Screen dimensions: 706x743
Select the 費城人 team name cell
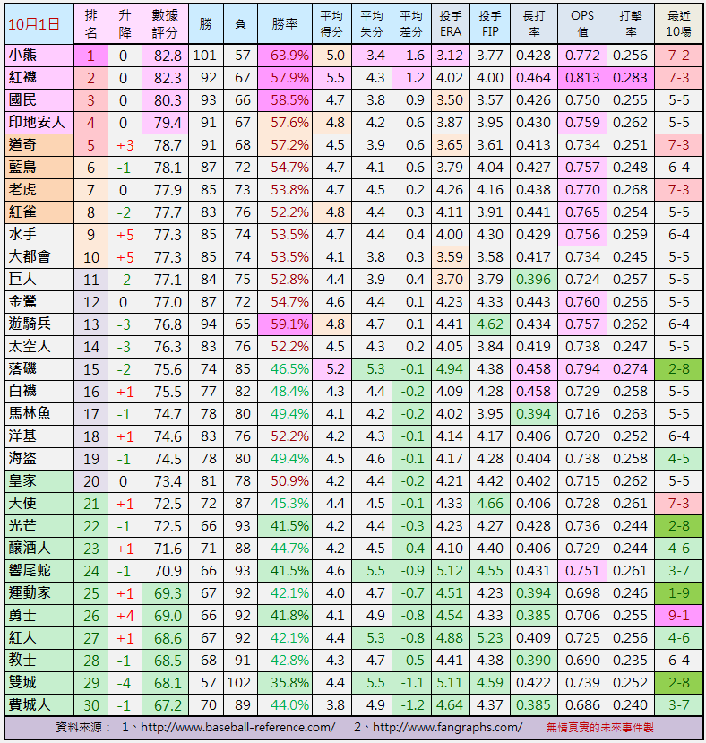39,705
